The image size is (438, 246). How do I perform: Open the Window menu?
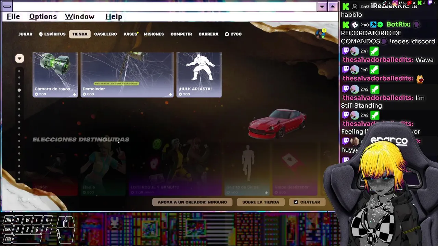tap(80, 16)
